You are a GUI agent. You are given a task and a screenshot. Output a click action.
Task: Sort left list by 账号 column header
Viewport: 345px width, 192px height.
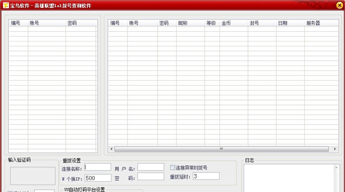(x=47, y=23)
